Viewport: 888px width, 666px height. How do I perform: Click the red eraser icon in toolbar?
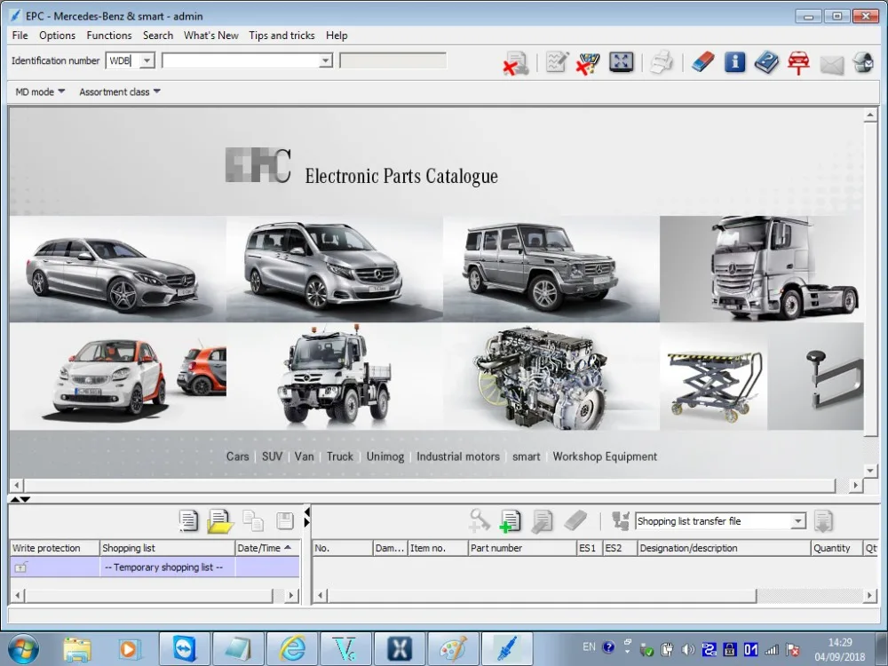click(x=702, y=61)
